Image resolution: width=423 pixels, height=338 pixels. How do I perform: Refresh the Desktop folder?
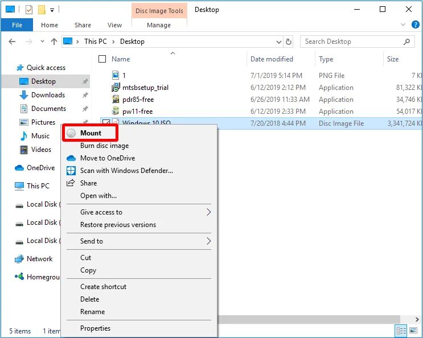coord(289,42)
